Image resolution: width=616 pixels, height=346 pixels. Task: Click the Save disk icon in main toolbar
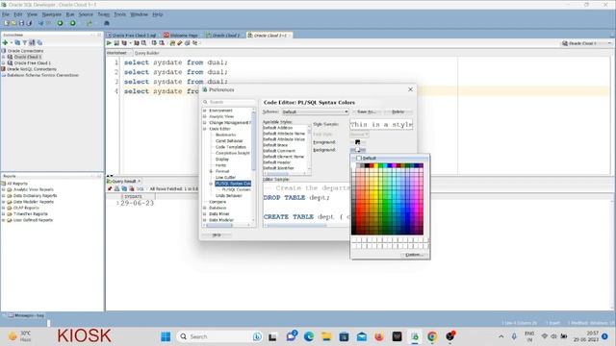tap(21, 23)
